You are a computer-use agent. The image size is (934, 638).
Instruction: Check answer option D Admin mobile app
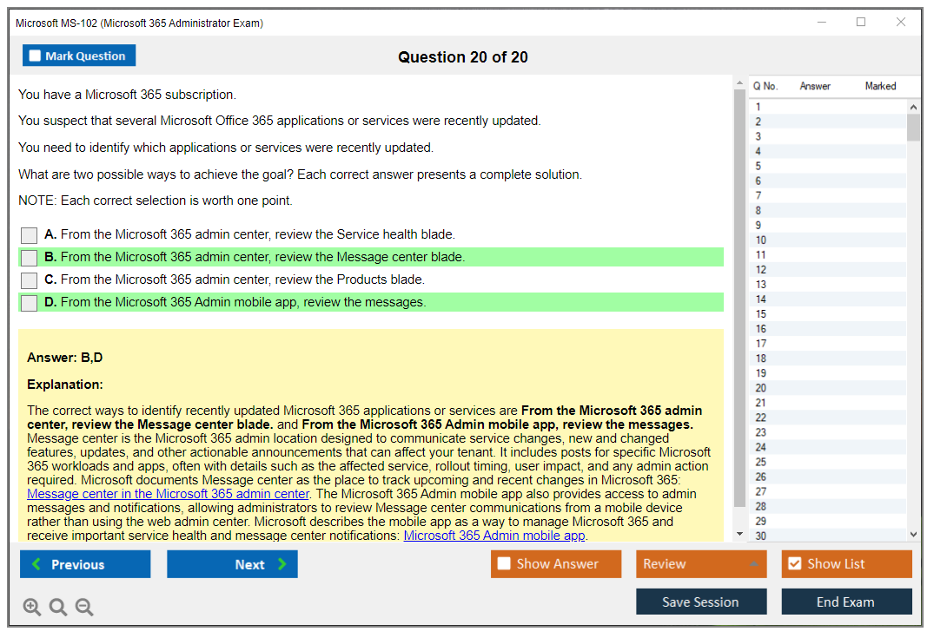pos(30,303)
